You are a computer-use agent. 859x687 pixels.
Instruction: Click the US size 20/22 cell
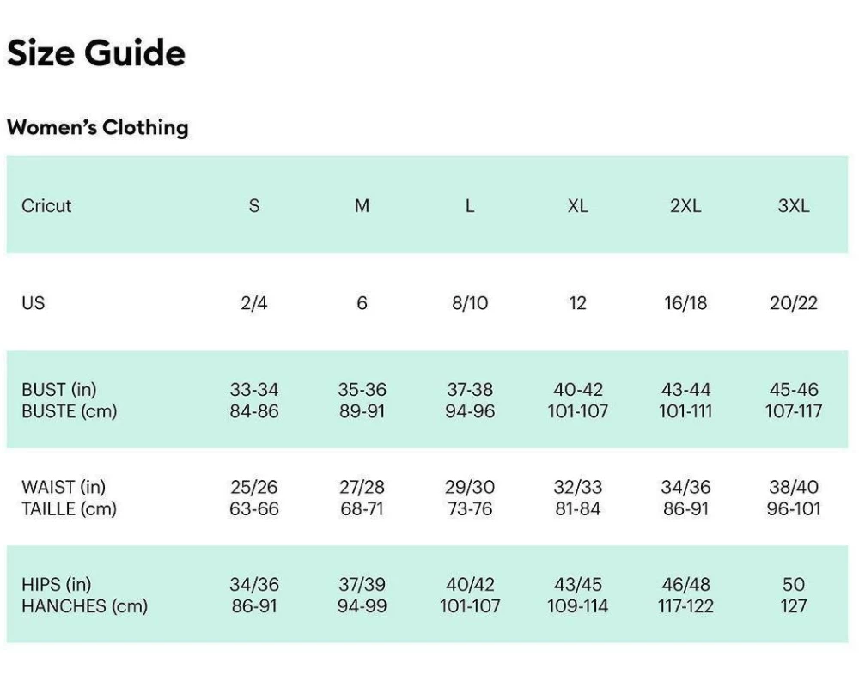coord(794,303)
